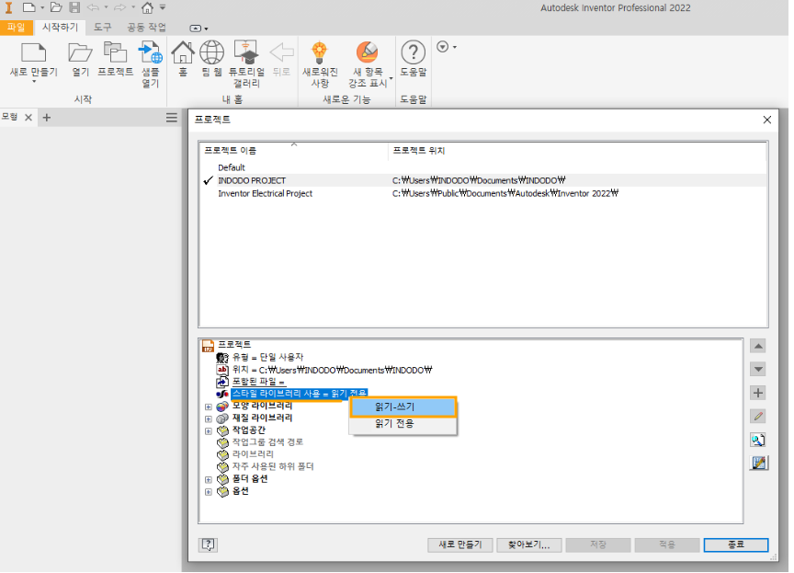794x573 pixels.
Task: Click the 찾아보기... button
Action: coord(528,544)
